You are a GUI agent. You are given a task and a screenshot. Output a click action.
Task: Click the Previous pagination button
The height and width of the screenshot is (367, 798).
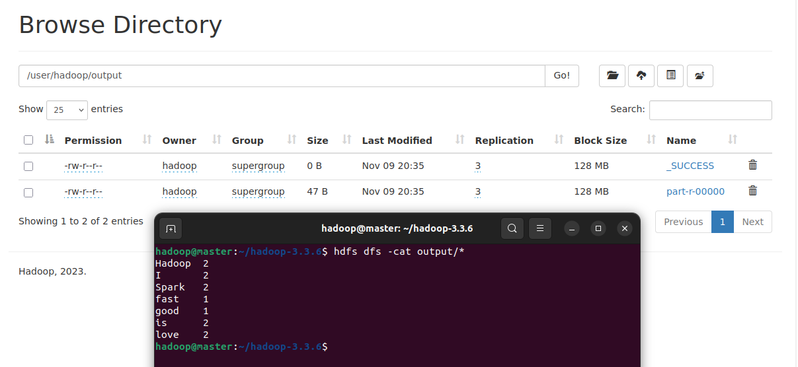683,222
